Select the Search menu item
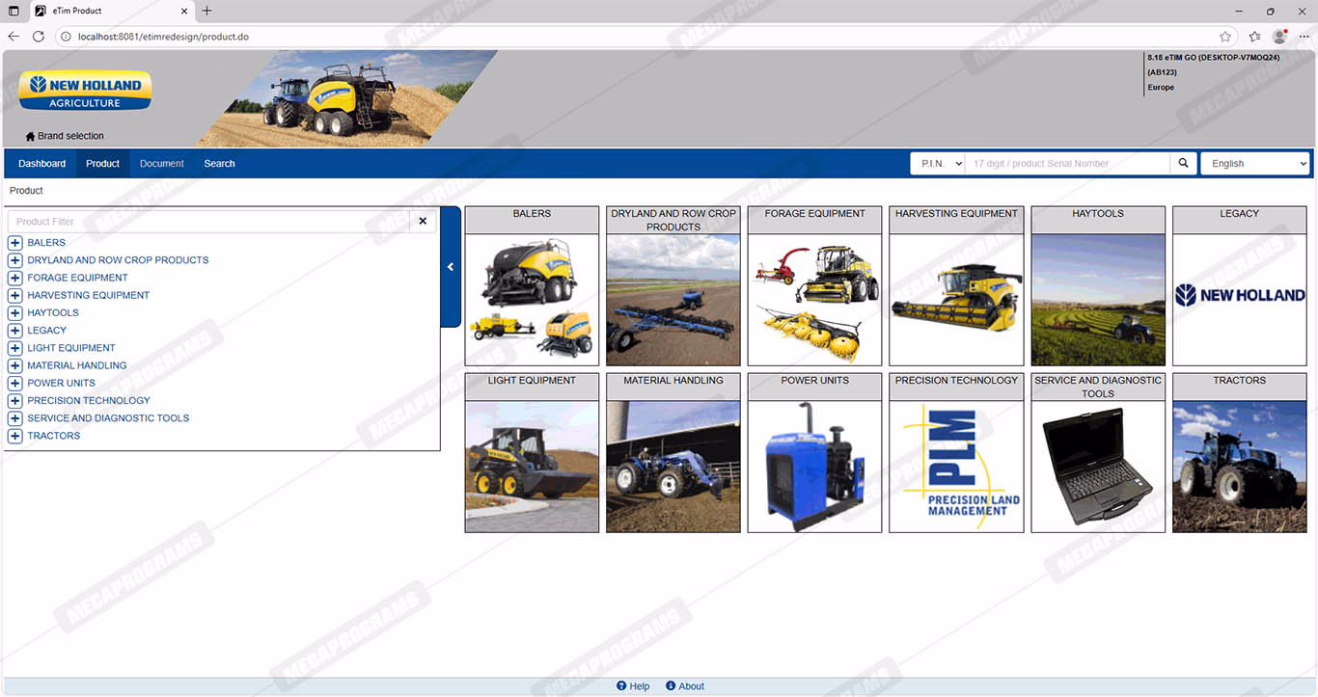The height and width of the screenshot is (697, 1318). pos(219,164)
